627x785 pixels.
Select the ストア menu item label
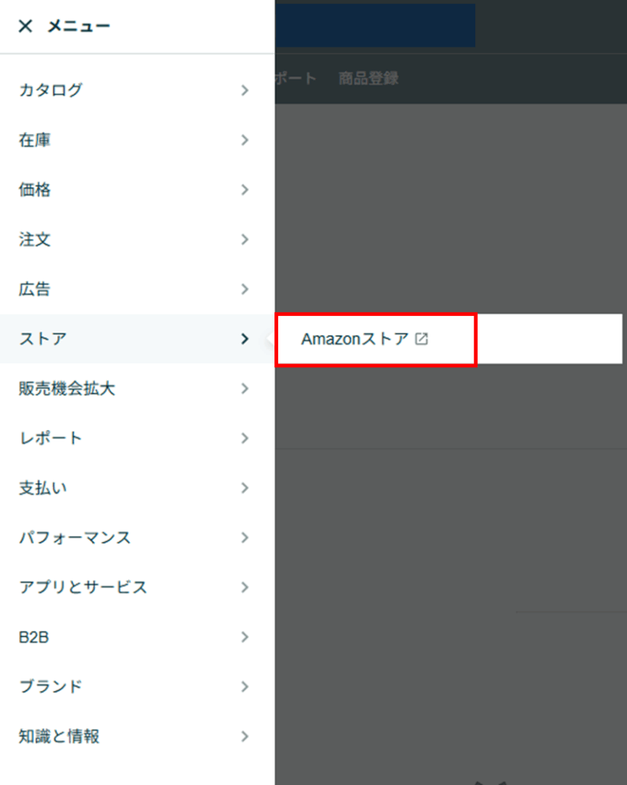click(43, 339)
